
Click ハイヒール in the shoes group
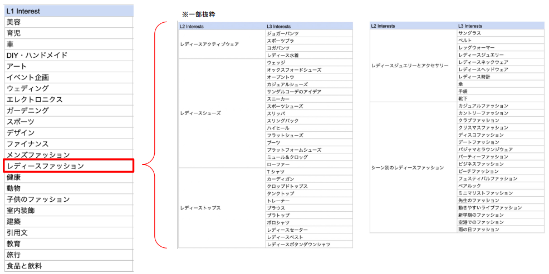[x=278, y=128]
